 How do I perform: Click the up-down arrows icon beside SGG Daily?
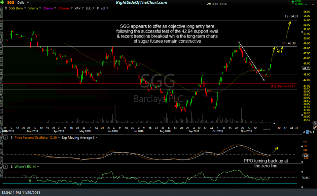(6, 8)
